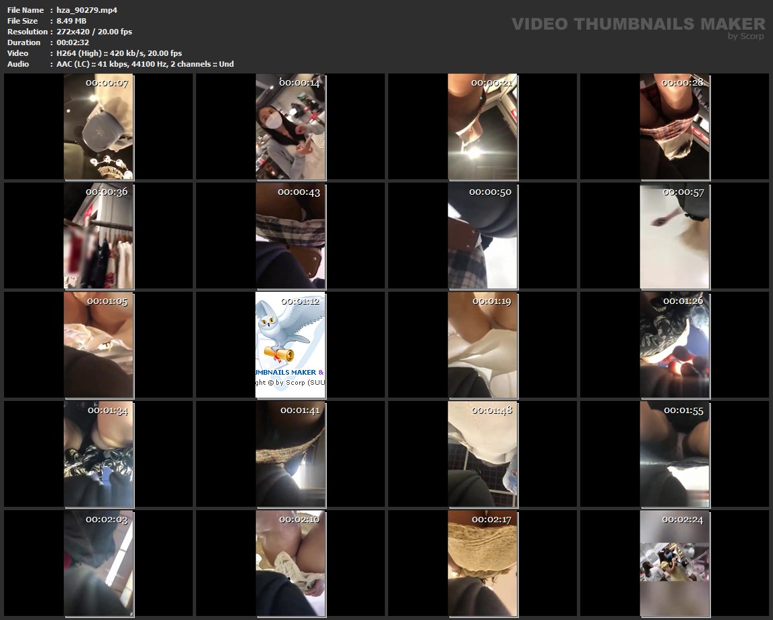The width and height of the screenshot is (773, 620).
Task: Click the H264 video codec line
Action: tap(119, 53)
